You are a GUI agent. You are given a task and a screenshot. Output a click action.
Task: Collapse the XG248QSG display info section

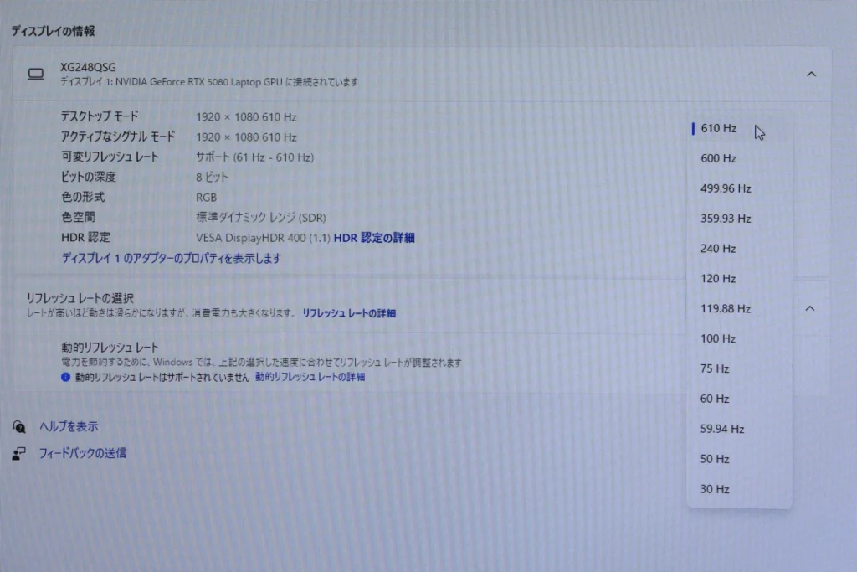point(810,75)
